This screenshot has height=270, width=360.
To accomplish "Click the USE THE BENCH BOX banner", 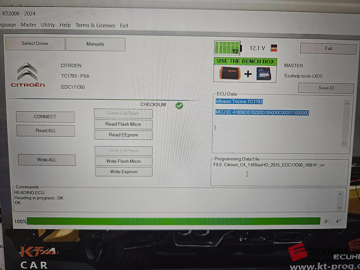I will (246, 62).
